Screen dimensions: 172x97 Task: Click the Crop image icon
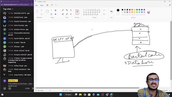pos(51,10)
